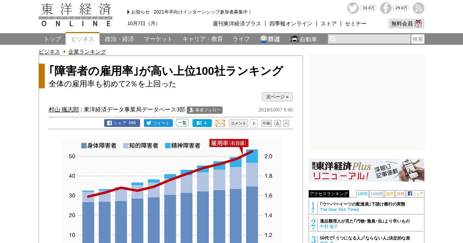Click the 企業ランキング breadcrumb link
463x243 pixels.
[x=87, y=52]
